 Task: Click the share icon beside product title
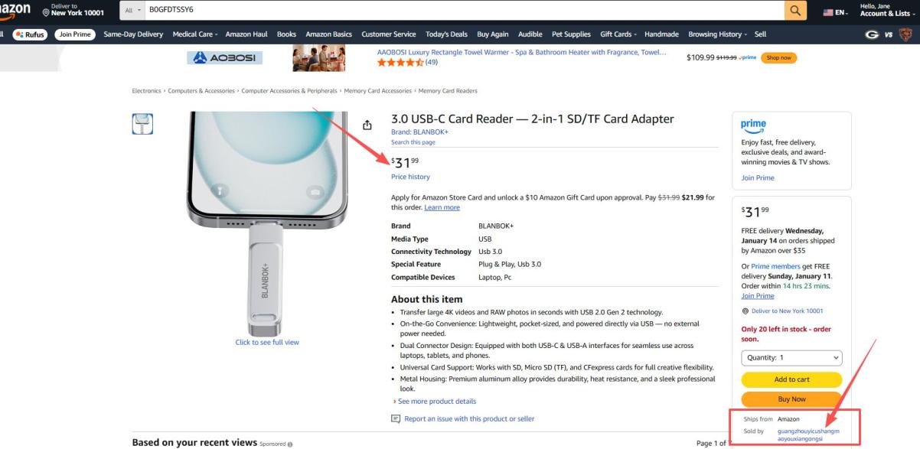(367, 125)
